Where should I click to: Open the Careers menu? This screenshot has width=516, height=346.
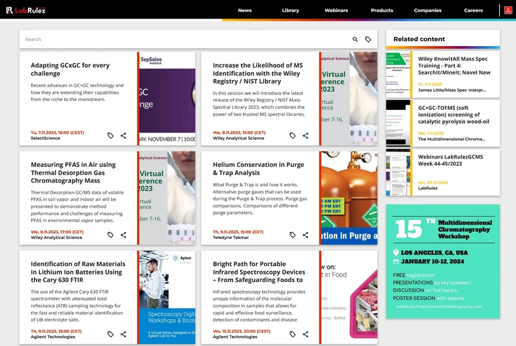[x=473, y=10]
